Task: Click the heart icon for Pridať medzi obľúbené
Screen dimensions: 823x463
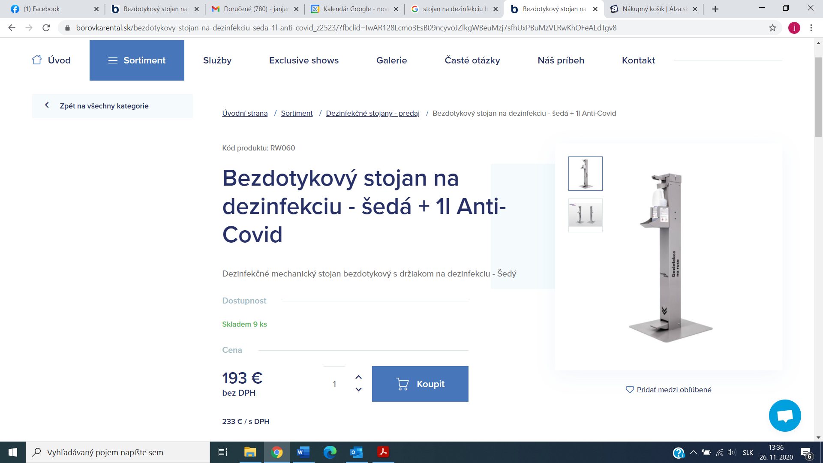Action: (630, 390)
